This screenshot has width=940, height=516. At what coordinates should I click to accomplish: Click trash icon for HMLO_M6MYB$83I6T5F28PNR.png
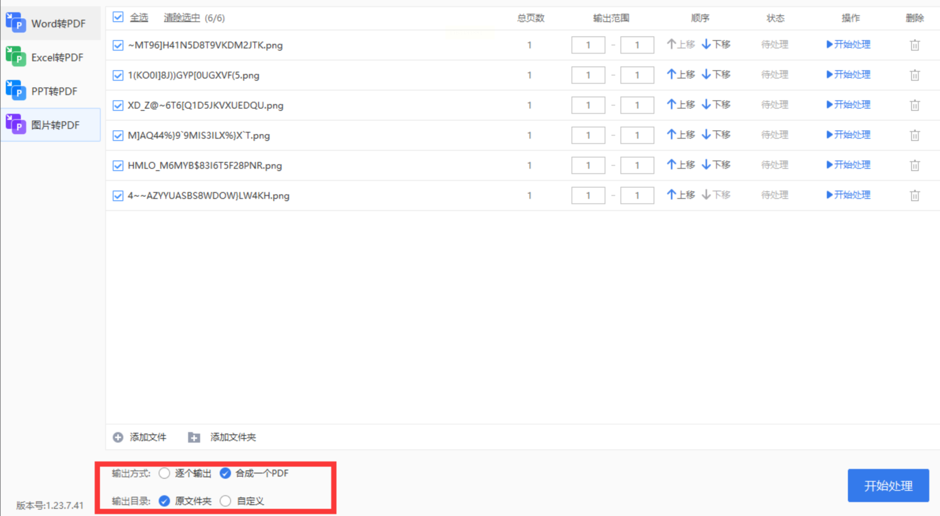914,165
